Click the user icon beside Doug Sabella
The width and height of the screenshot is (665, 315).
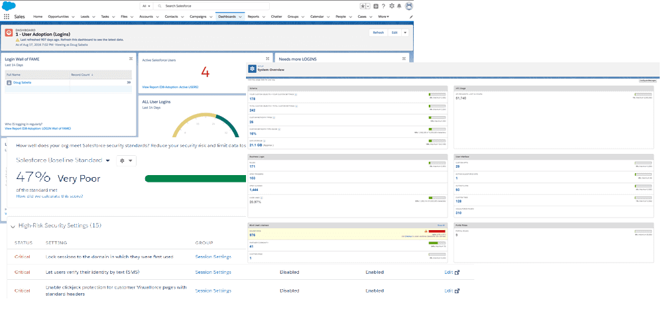[x=9, y=83]
